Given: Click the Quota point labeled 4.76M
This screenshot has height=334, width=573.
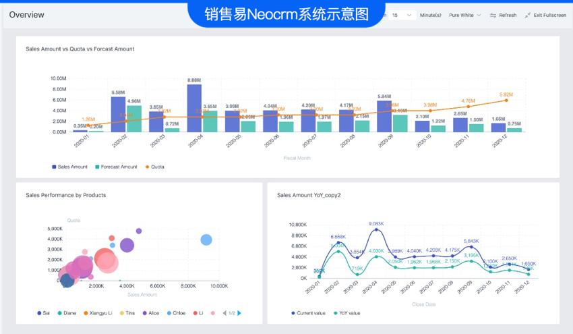Looking at the screenshot, I should (469, 107).
